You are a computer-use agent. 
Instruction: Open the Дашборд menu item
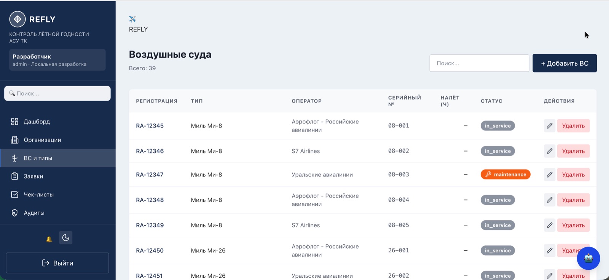click(x=58, y=122)
